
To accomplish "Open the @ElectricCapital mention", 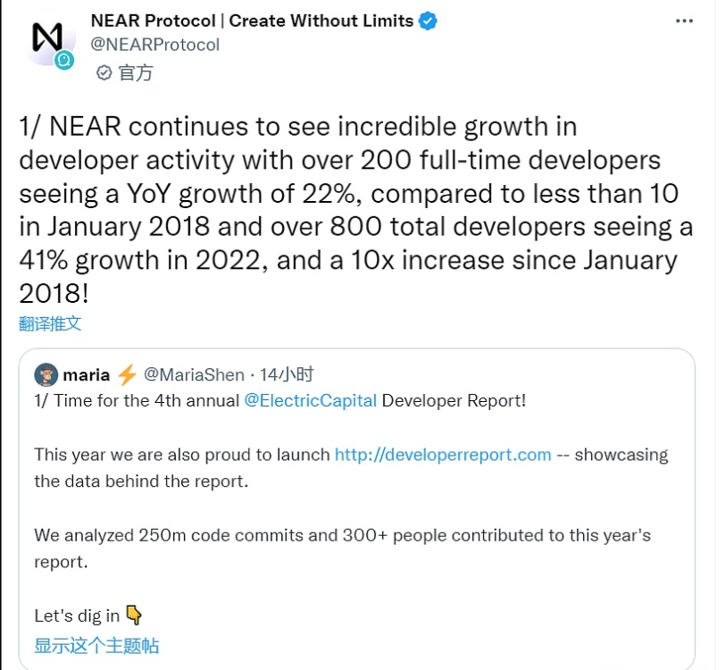I will [x=311, y=401].
